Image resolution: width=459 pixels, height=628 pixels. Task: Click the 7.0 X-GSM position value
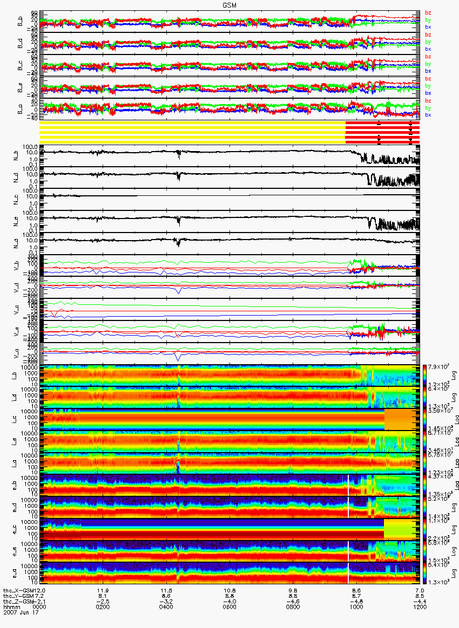pos(420,590)
